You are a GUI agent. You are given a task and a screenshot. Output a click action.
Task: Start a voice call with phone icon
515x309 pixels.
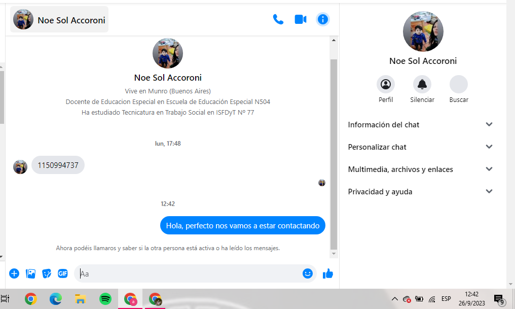[278, 19]
